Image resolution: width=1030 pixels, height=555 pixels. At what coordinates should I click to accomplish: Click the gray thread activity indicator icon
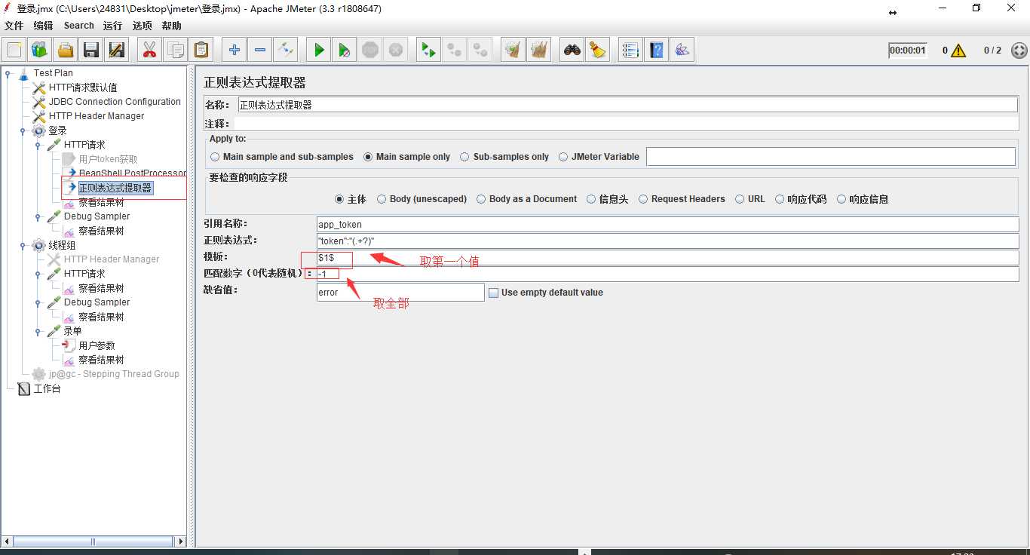click(1019, 51)
